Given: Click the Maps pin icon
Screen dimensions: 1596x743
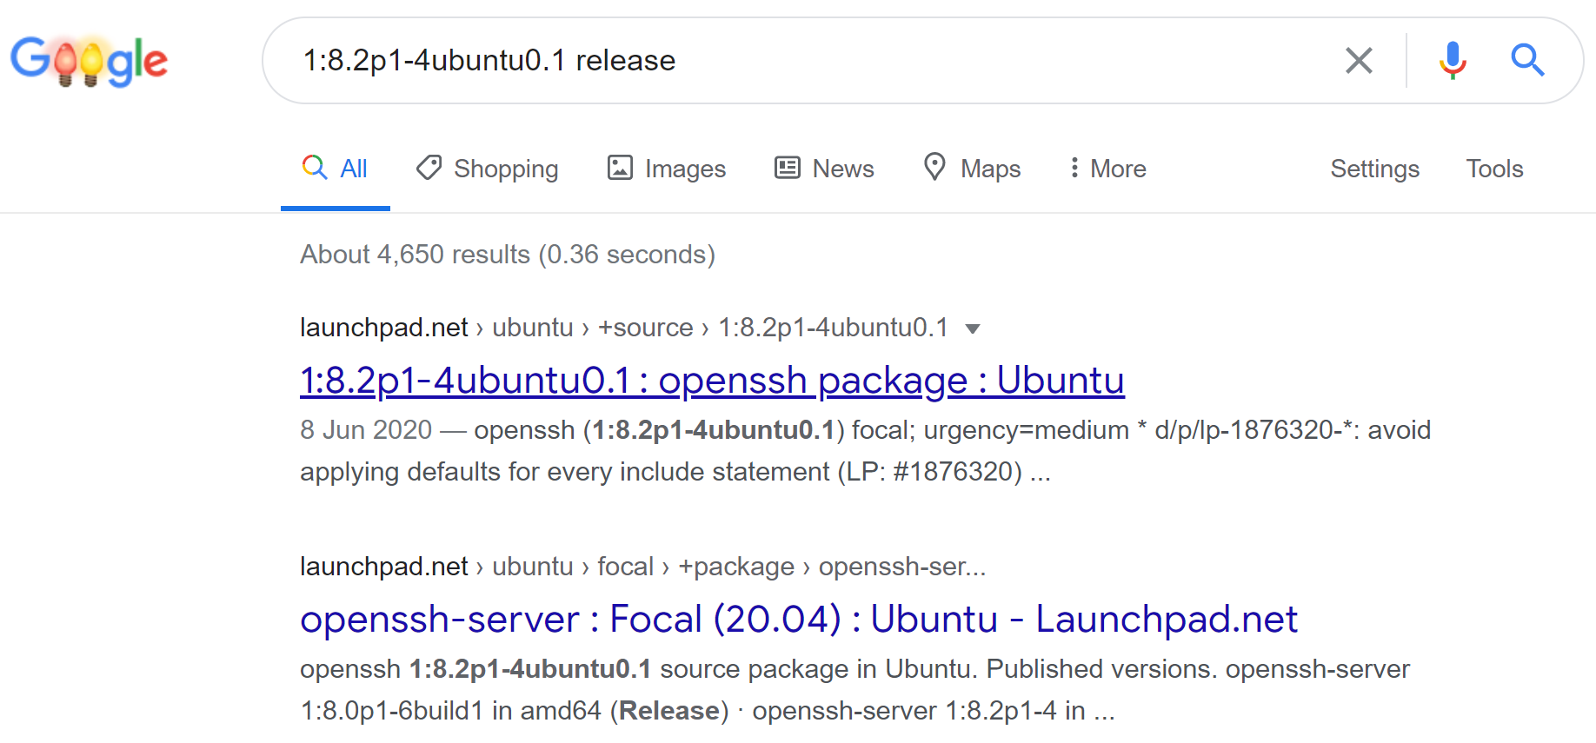Looking at the screenshot, I should click(934, 167).
